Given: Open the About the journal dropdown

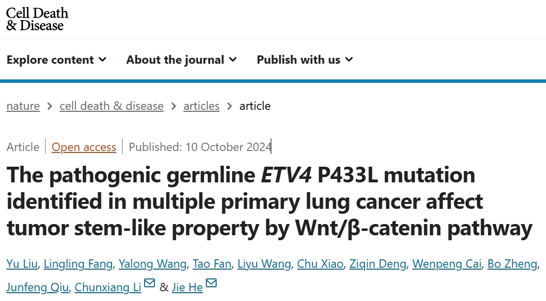Looking at the screenshot, I should click(181, 60).
